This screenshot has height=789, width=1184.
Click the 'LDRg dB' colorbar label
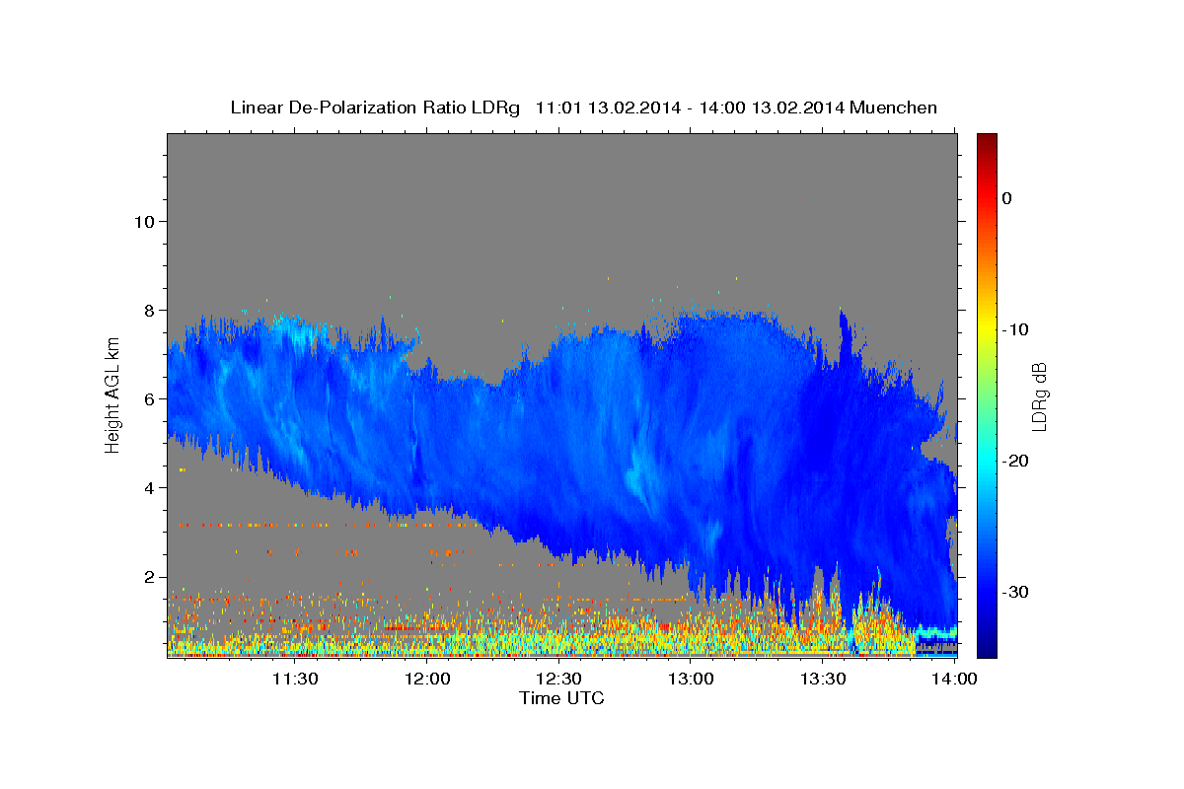tap(1038, 396)
